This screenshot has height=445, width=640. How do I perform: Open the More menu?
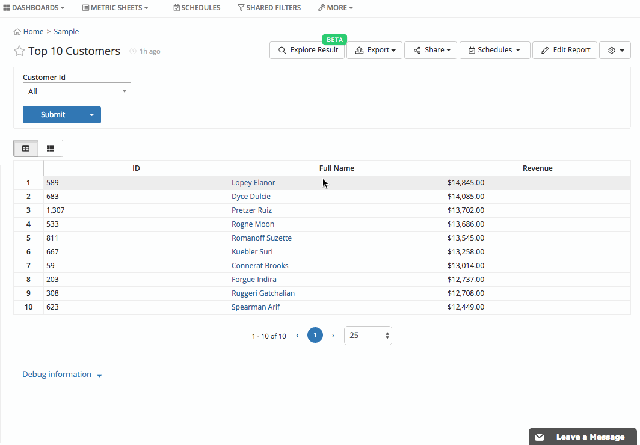336,8
